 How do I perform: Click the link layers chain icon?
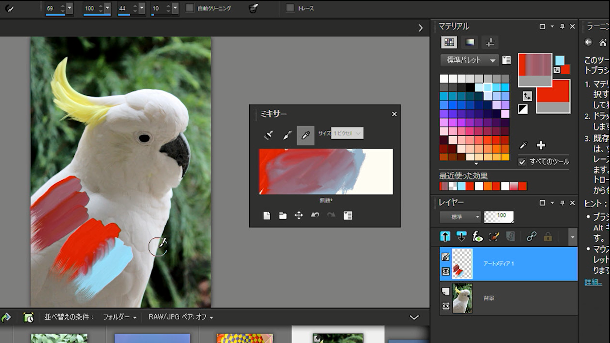(x=531, y=237)
